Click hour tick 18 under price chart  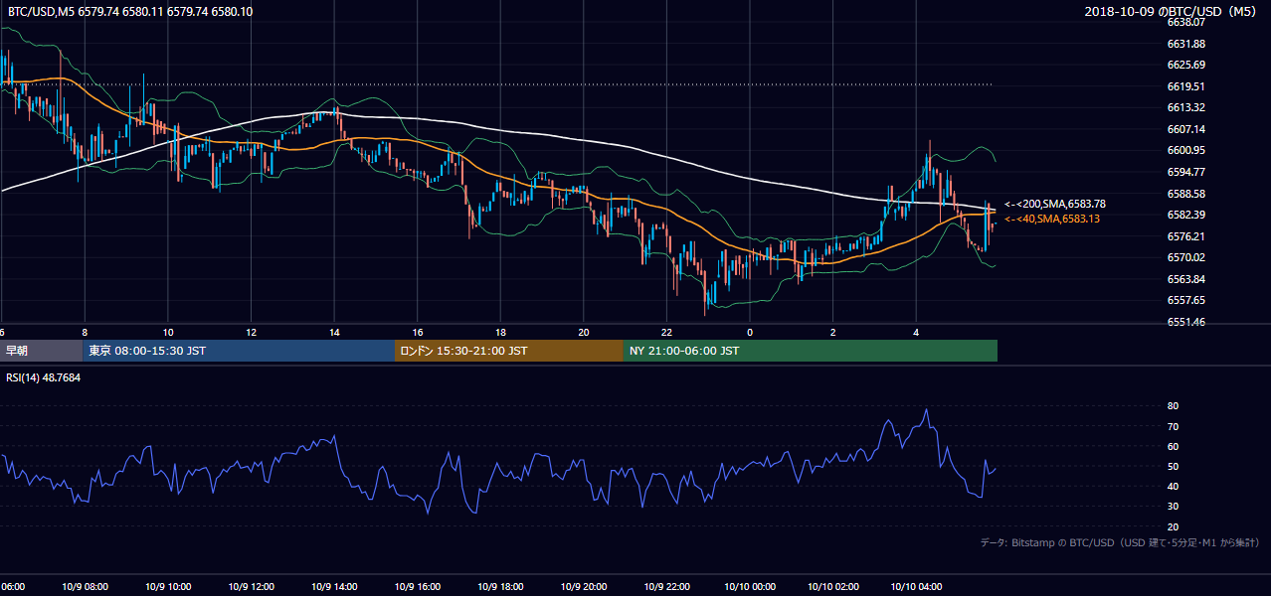(500, 333)
